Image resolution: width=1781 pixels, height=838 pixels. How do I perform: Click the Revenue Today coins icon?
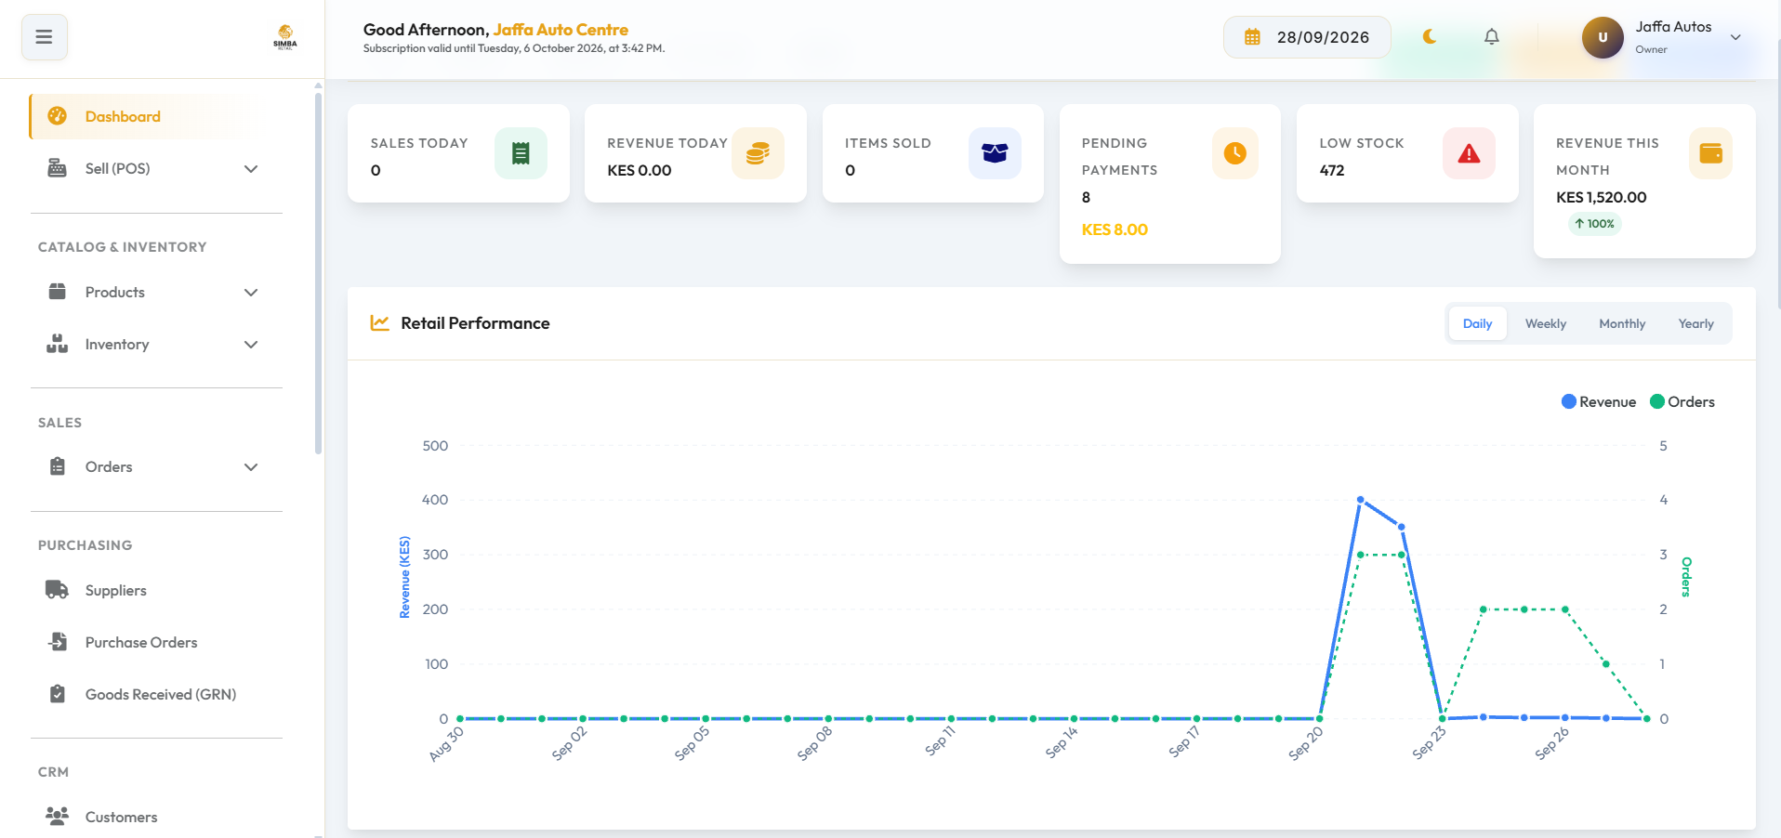[x=758, y=153]
